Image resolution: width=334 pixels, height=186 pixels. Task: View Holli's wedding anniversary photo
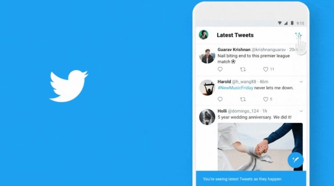pyautogui.click(x=260, y=146)
